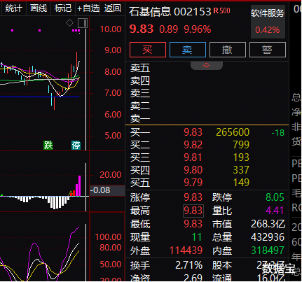Open the 统计 menu
302x282 pixels.
click(13, 8)
